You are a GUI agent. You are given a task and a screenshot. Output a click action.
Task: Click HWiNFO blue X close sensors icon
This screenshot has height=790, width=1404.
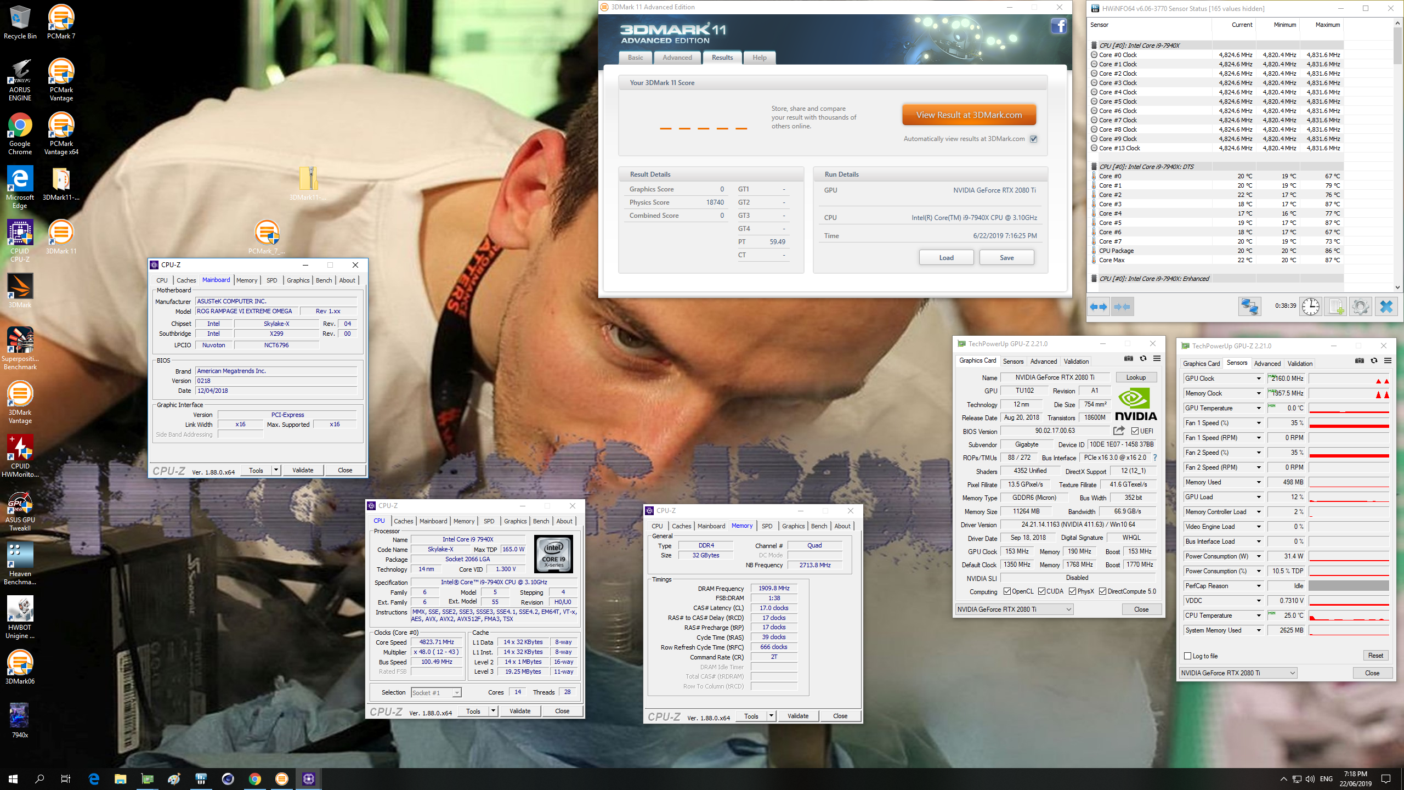tap(1386, 306)
